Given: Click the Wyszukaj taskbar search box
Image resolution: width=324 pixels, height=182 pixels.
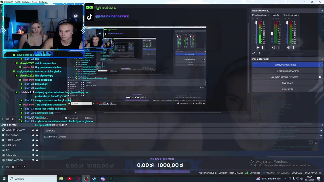Looking at the screenshot, I should tap(32, 179).
